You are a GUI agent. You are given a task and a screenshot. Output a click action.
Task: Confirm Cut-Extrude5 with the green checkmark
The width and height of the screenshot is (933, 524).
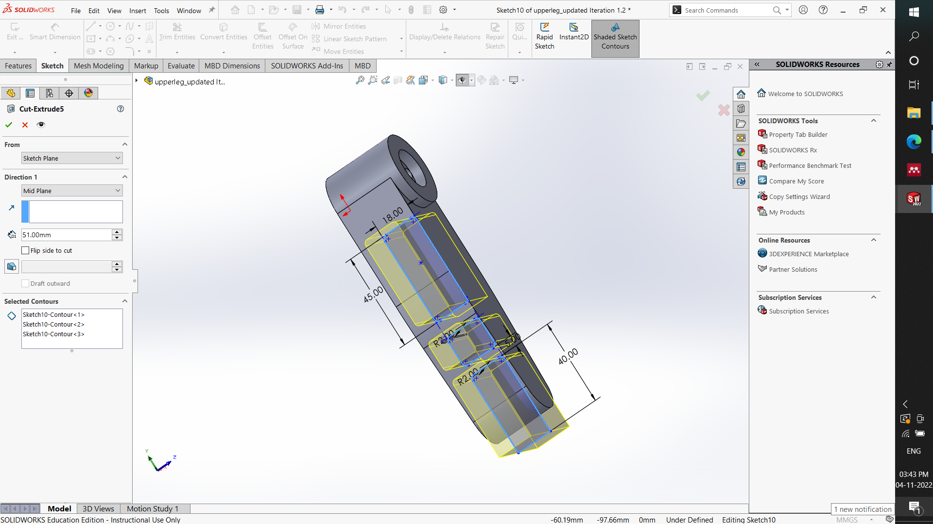pos(8,125)
